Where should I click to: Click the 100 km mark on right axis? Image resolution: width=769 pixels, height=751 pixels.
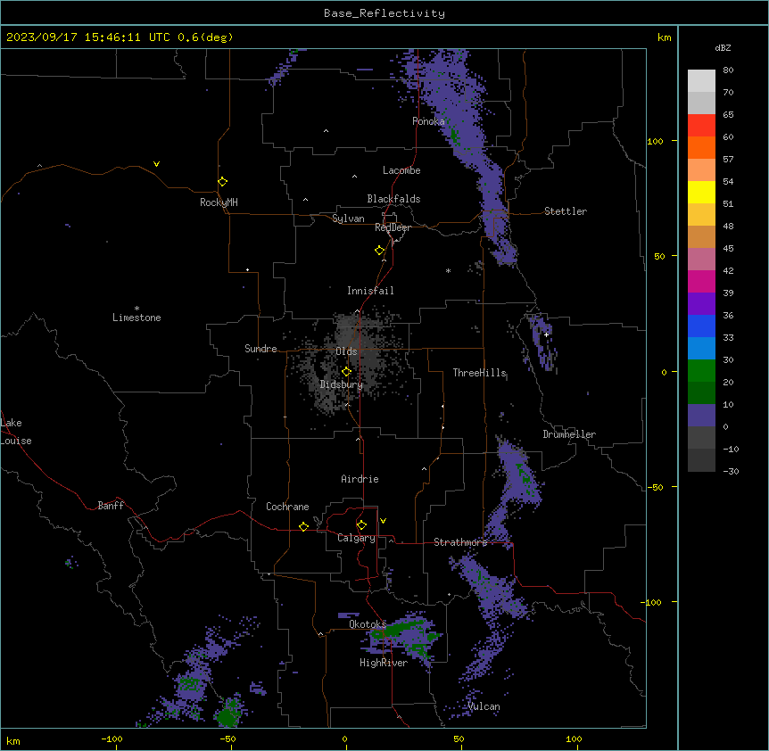tap(655, 141)
